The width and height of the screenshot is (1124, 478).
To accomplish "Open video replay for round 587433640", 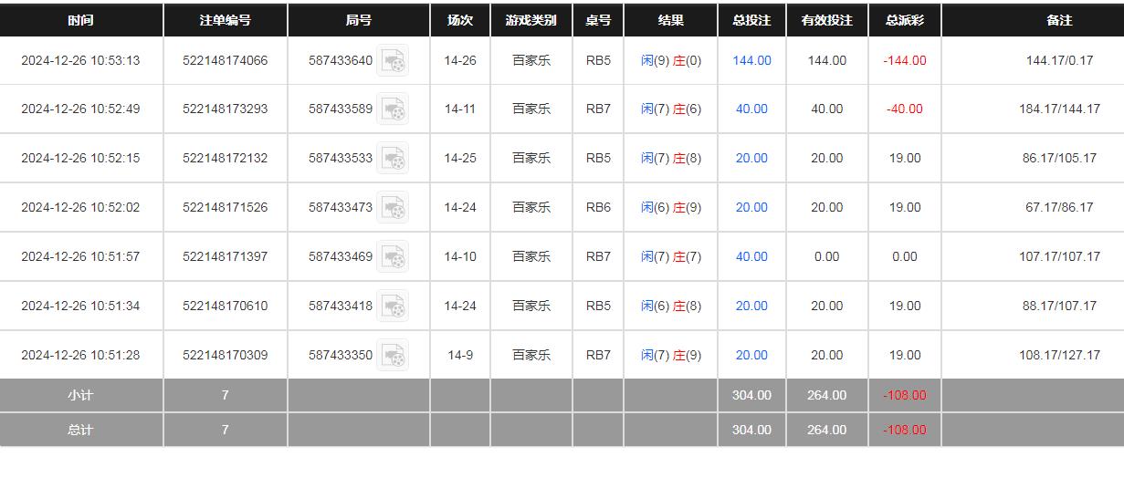I will pos(393,61).
